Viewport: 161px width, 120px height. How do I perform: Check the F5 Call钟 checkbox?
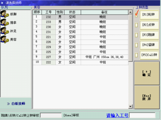pos(136,55)
